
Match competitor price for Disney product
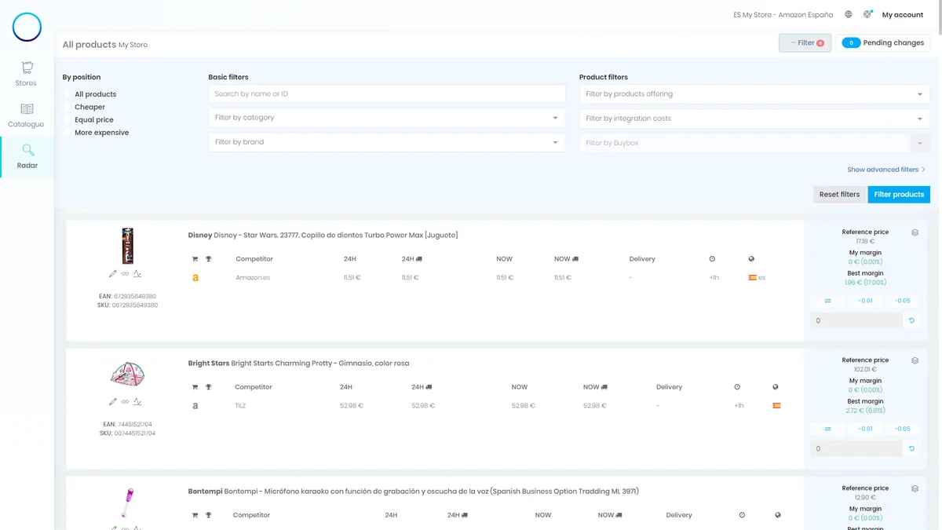(x=828, y=301)
